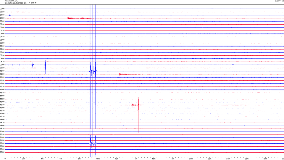
Task: Pick the 12m axis tick label
Action: click(x=117, y=159)
